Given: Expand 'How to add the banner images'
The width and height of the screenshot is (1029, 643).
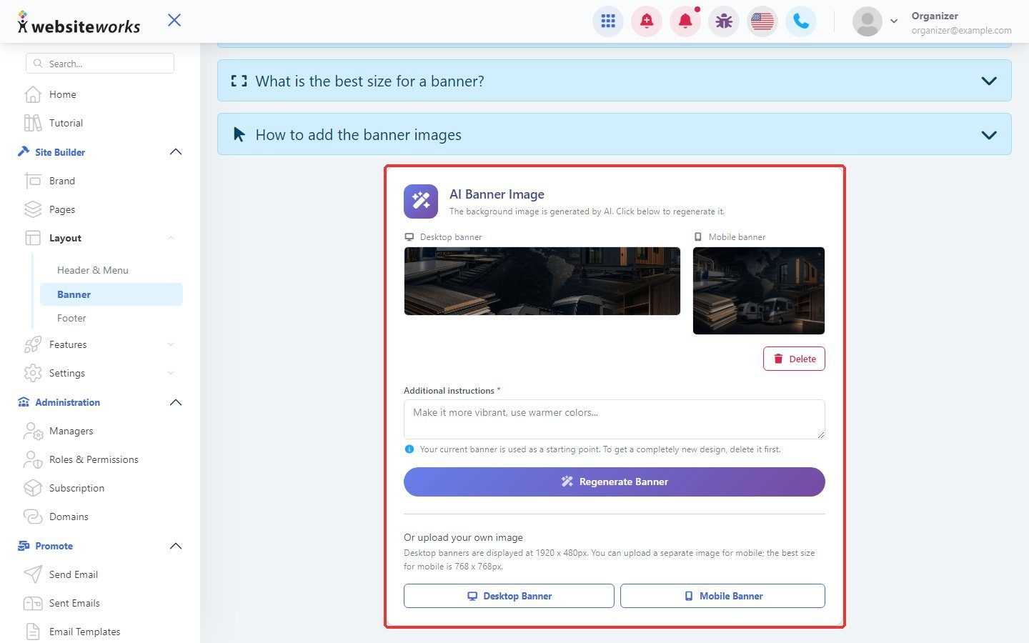Looking at the screenshot, I should 615,134.
